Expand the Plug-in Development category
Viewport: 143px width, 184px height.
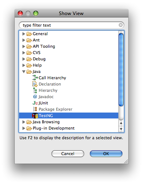24,128
